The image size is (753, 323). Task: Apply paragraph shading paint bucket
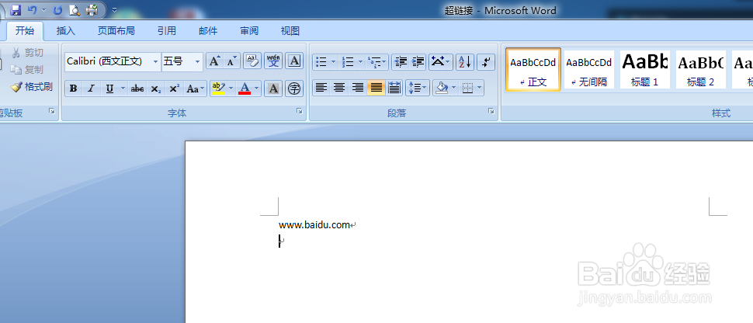tap(441, 88)
